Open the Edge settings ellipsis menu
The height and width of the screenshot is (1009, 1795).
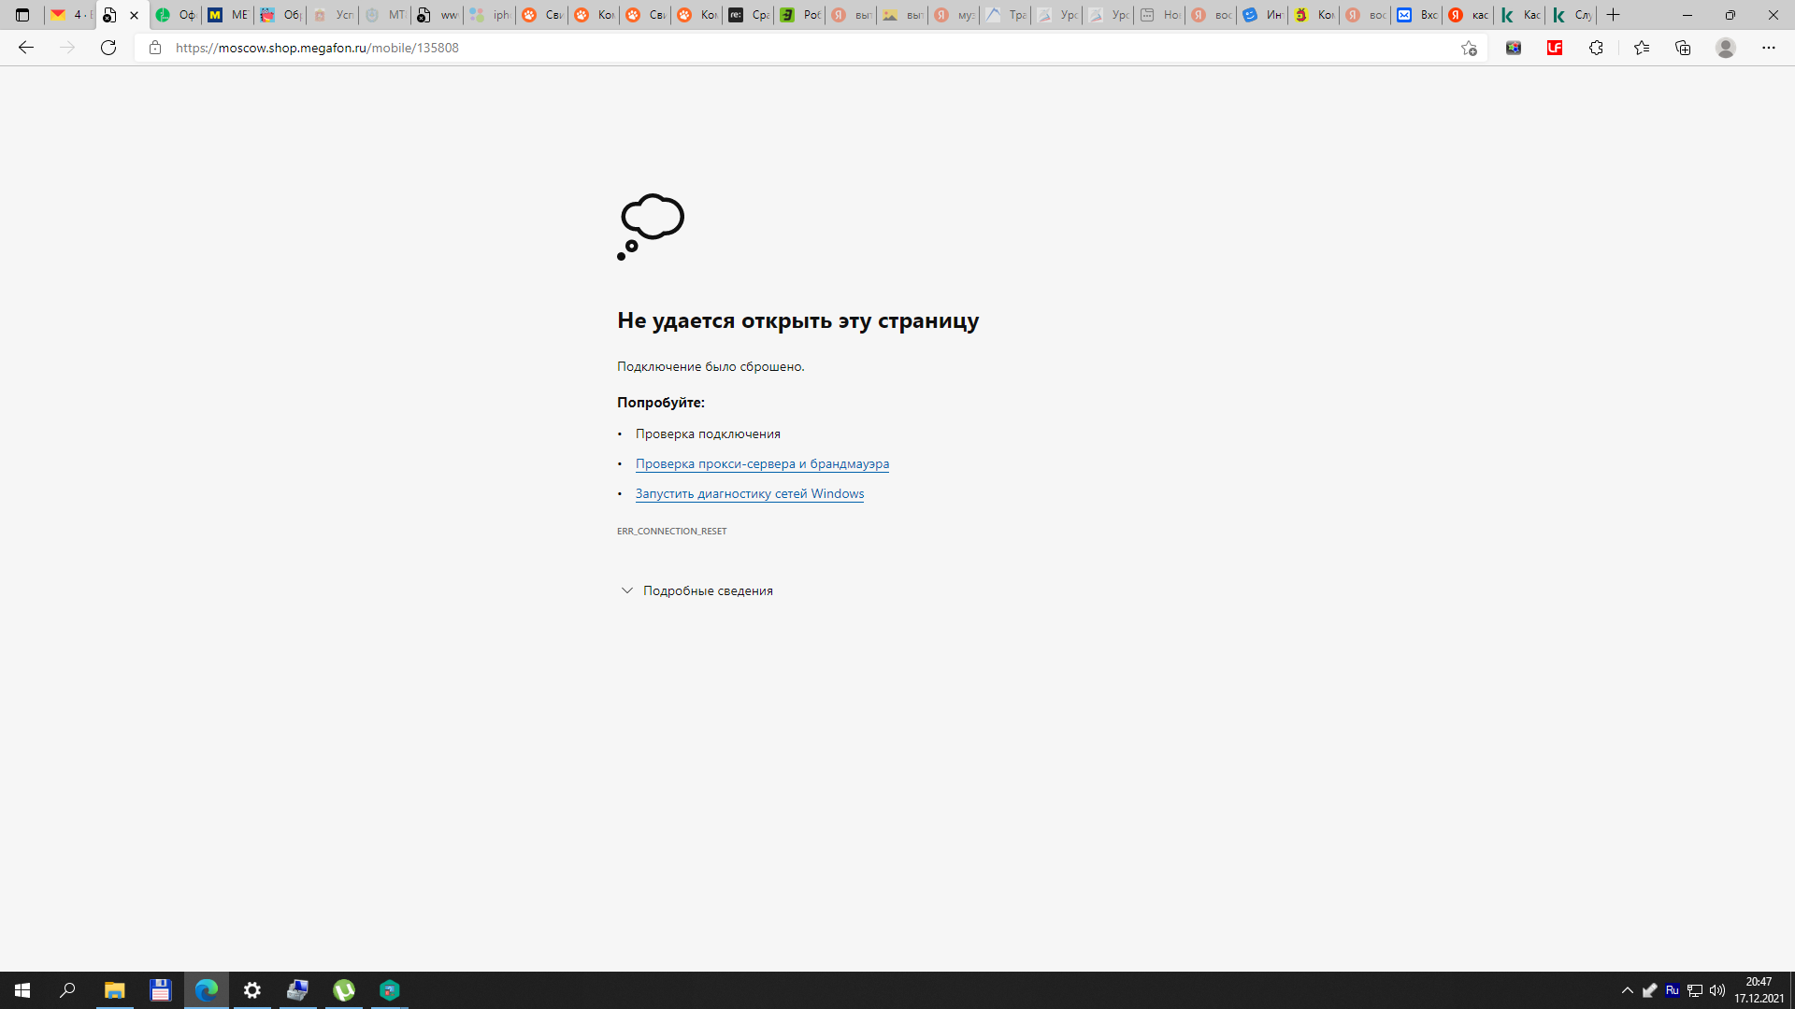point(1768,48)
